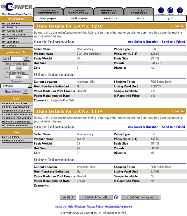The image size is (187, 216).
Task: Click price value $37.50
Action: click(155, 139)
